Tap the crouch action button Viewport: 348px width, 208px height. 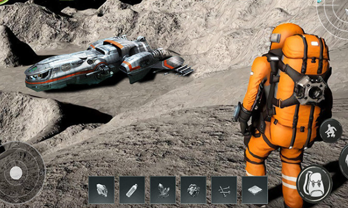pyautogui.click(x=331, y=131)
